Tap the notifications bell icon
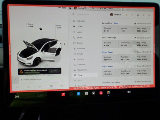 pos(138,15)
